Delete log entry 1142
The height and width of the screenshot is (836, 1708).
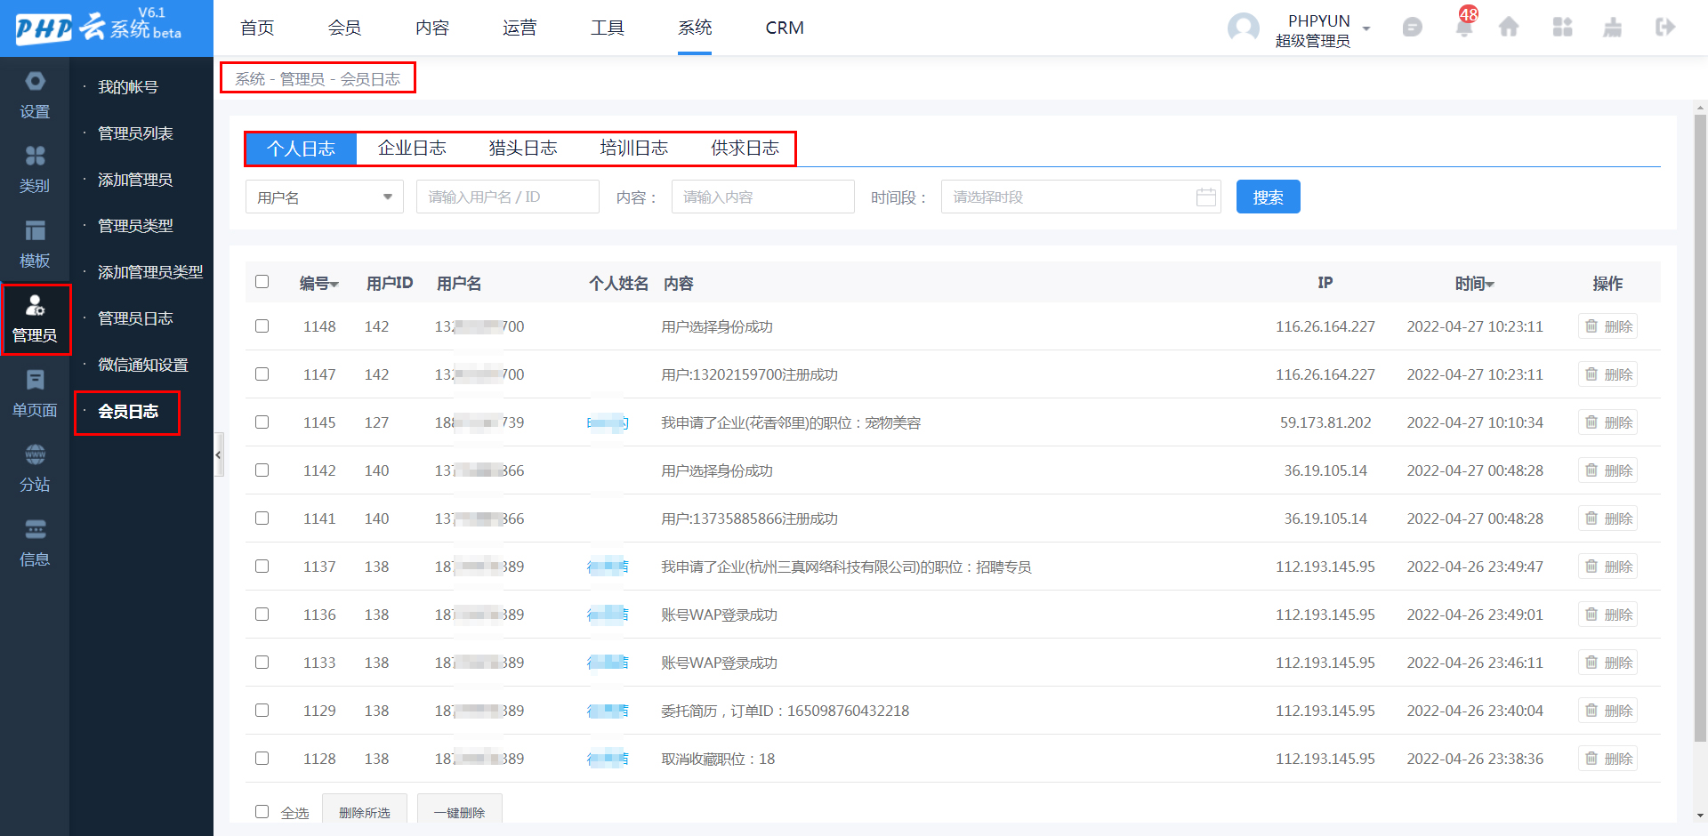1607,470
